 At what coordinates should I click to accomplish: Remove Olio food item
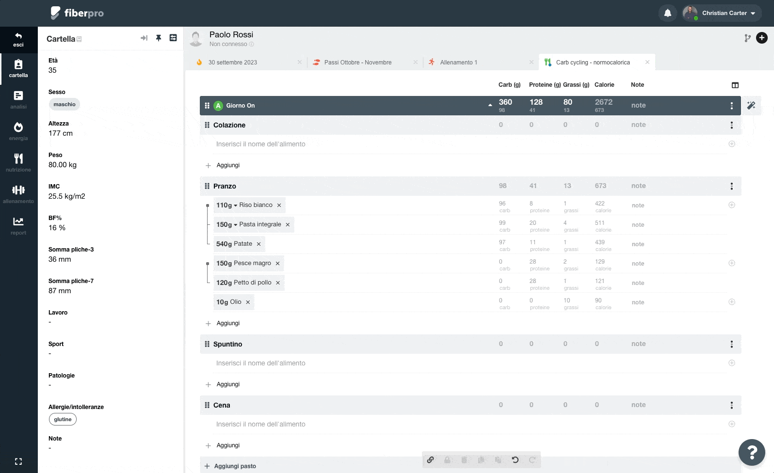click(x=248, y=302)
